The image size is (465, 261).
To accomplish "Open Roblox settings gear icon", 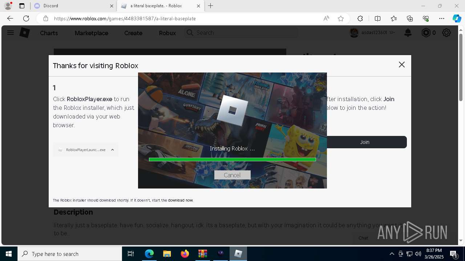I will coord(446,33).
